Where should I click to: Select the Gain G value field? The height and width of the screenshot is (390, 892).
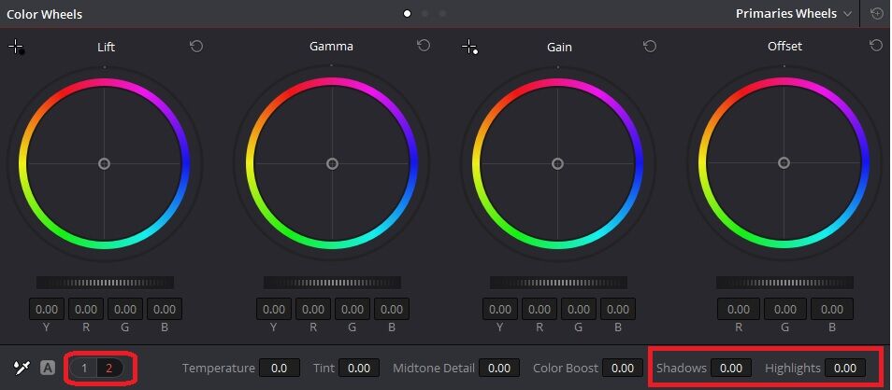(579, 310)
